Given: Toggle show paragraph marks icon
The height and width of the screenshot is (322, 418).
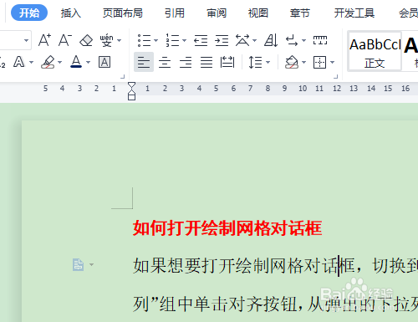Looking at the screenshot, I should click(292, 40).
